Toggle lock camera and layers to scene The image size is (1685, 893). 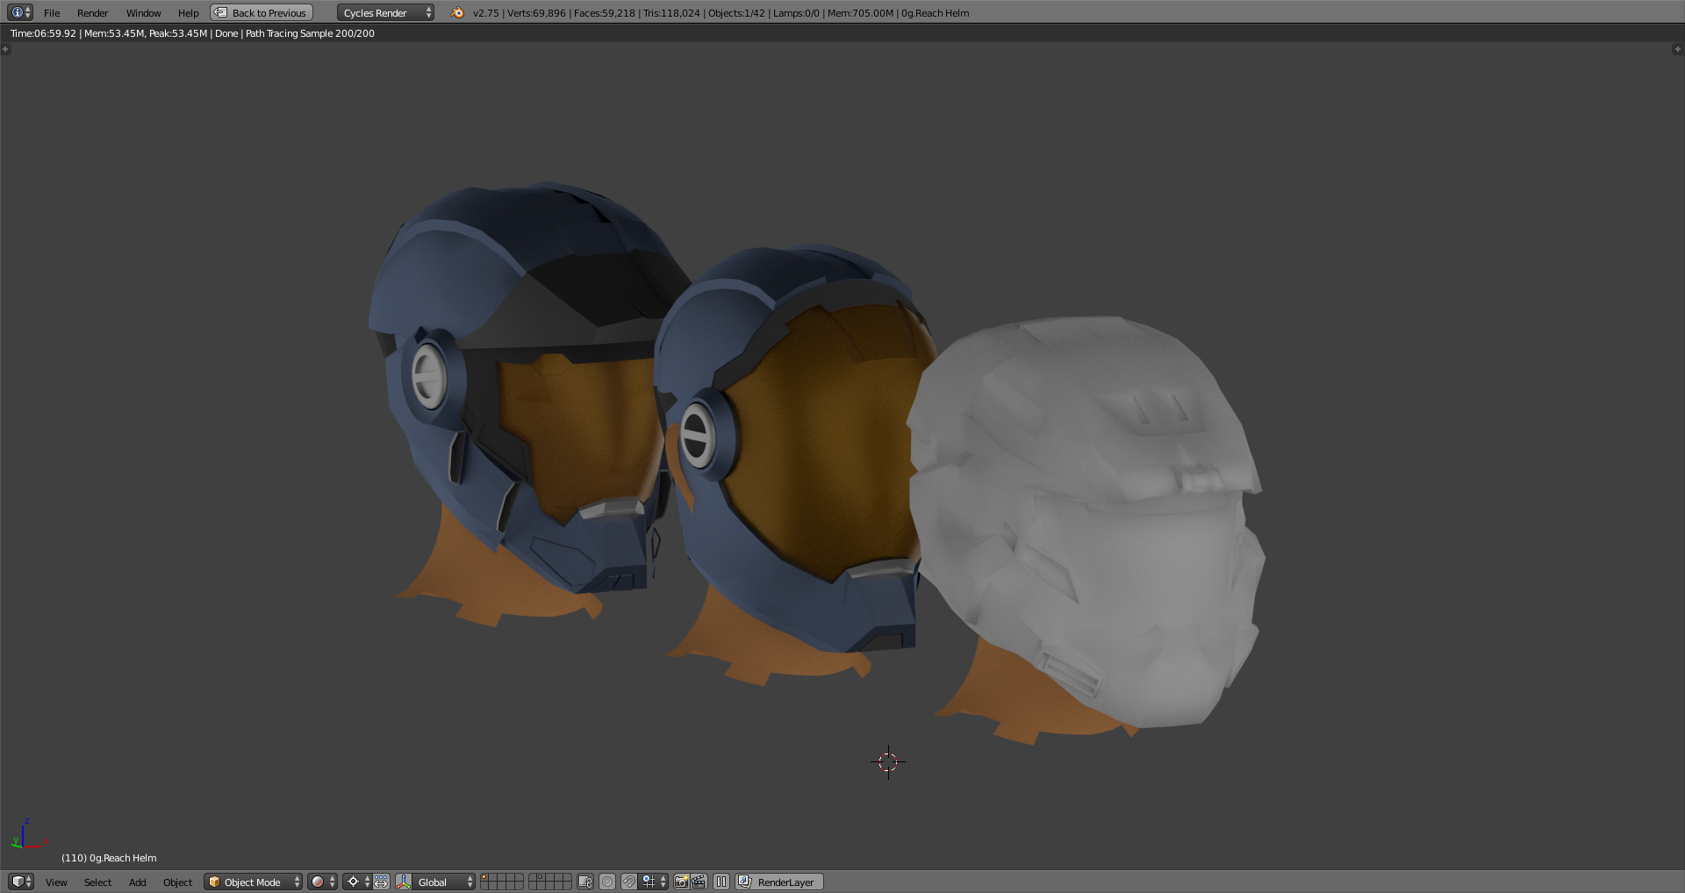click(x=585, y=882)
